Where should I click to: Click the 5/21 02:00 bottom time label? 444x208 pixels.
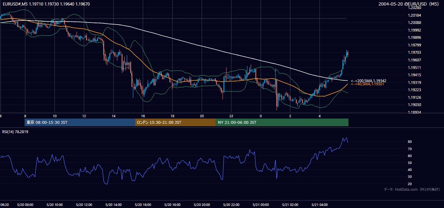(x=290, y=205)
